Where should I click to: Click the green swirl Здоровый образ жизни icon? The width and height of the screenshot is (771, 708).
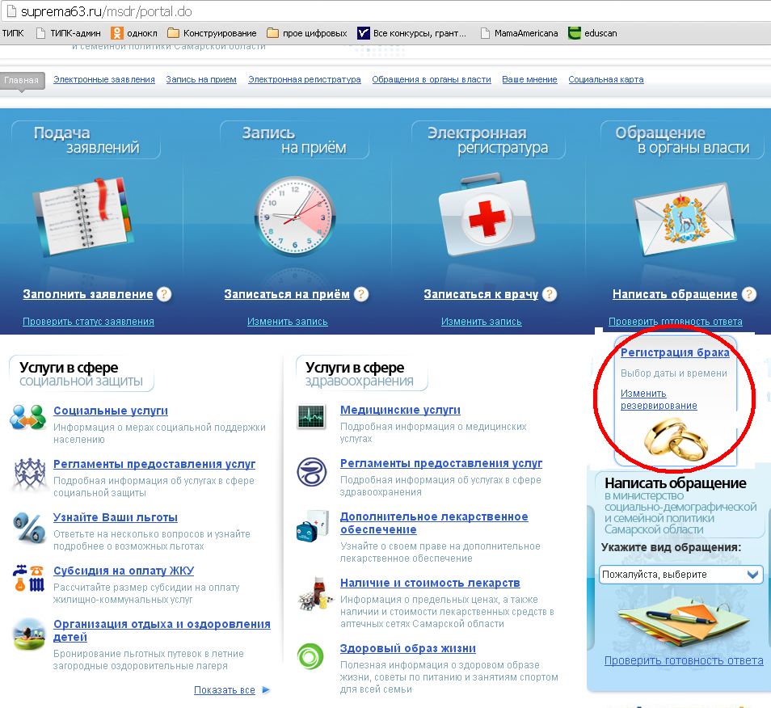311,655
